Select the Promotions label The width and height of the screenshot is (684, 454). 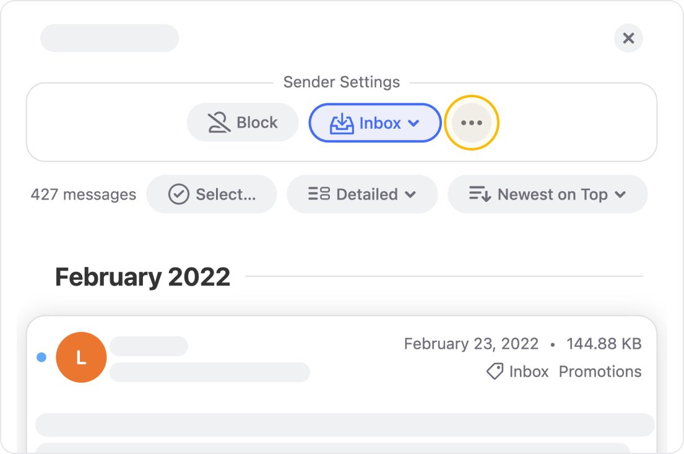point(600,371)
